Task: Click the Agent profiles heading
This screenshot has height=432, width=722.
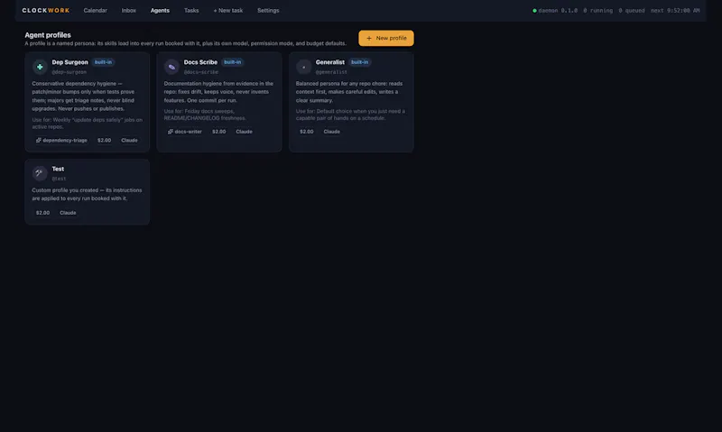Action: click(48, 35)
